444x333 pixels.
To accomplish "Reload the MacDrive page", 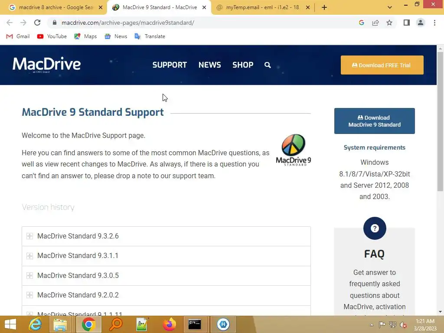I will tap(37, 23).
